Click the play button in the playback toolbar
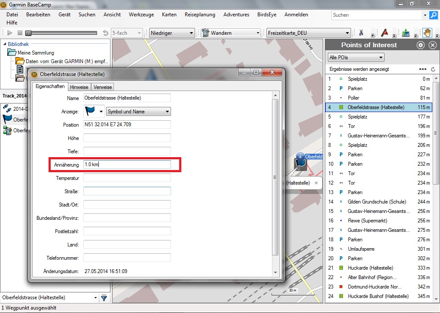The width and height of the screenshot is (440, 313). (10, 33)
